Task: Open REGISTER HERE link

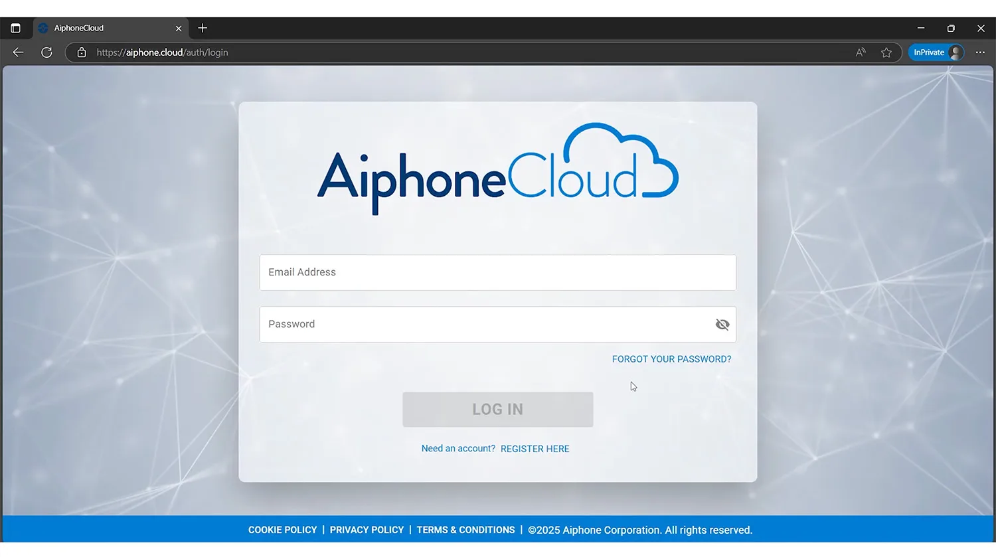Action: tap(535, 449)
